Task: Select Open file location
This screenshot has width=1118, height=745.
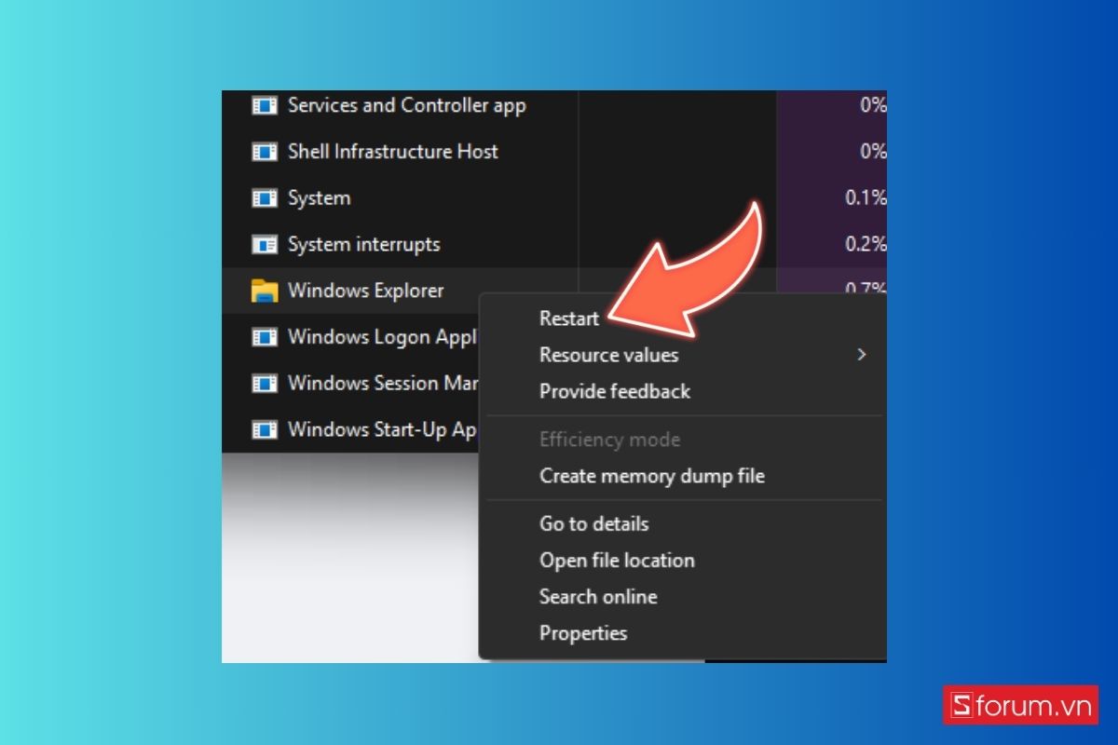Action: click(617, 561)
